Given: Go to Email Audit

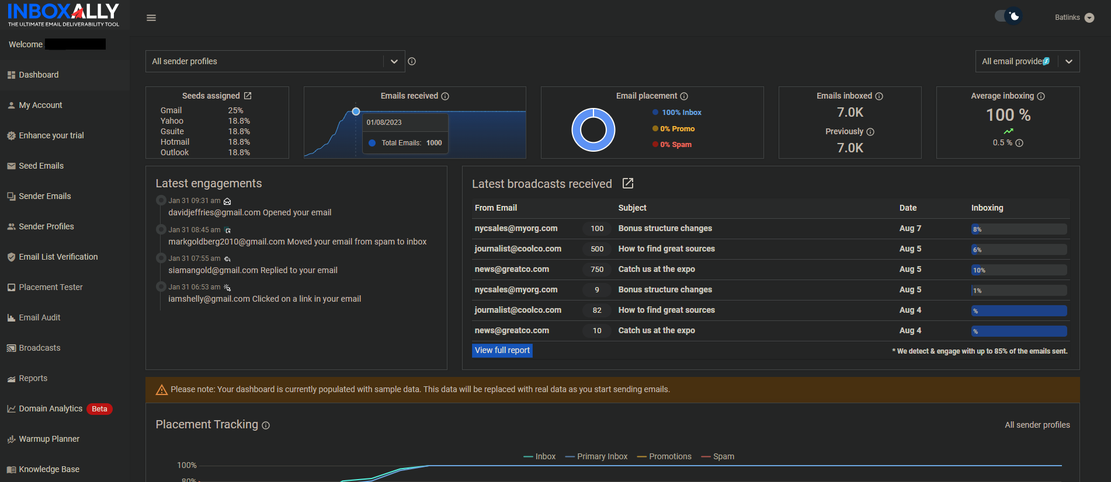Looking at the screenshot, I should 65,317.
